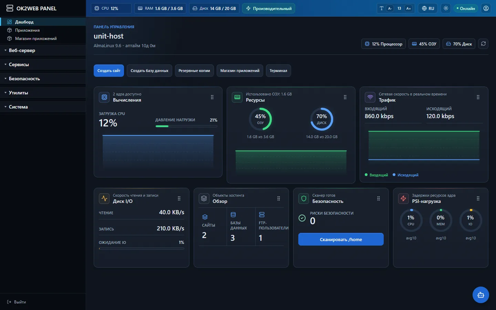Open the Вычисления card options menu

[x=212, y=97]
